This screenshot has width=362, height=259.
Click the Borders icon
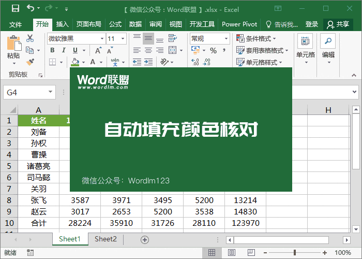[x=53, y=62]
